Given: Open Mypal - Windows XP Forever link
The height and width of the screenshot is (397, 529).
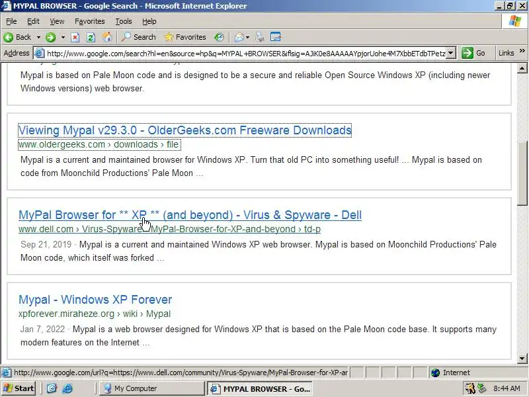Looking at the screenshot, I should pos(95,300).
